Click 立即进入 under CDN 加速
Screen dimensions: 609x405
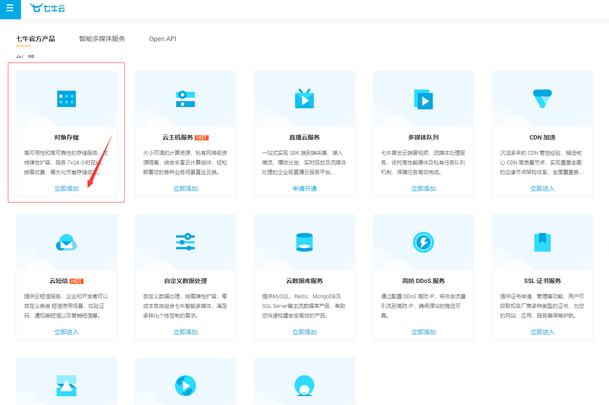[542, 189]
